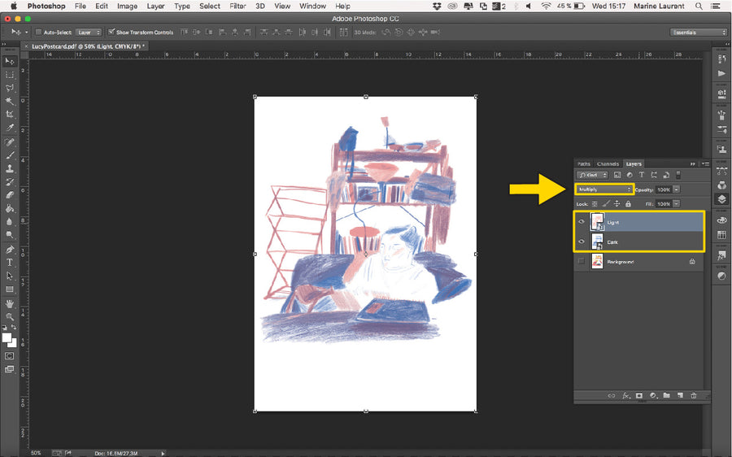Select the Paint Bucket tool
This screenshot has height=457, width=732.
(x=9, y=208)
